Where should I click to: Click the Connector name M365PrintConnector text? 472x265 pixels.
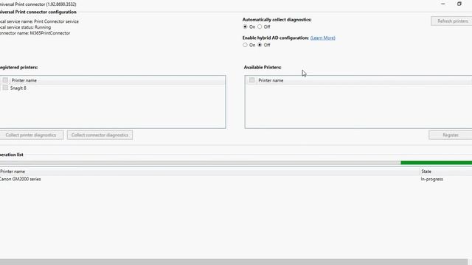pyautogui.click(x=35, y=33)
